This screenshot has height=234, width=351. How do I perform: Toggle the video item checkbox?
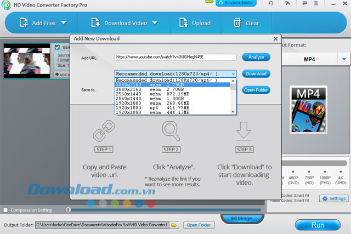point(57,47)
